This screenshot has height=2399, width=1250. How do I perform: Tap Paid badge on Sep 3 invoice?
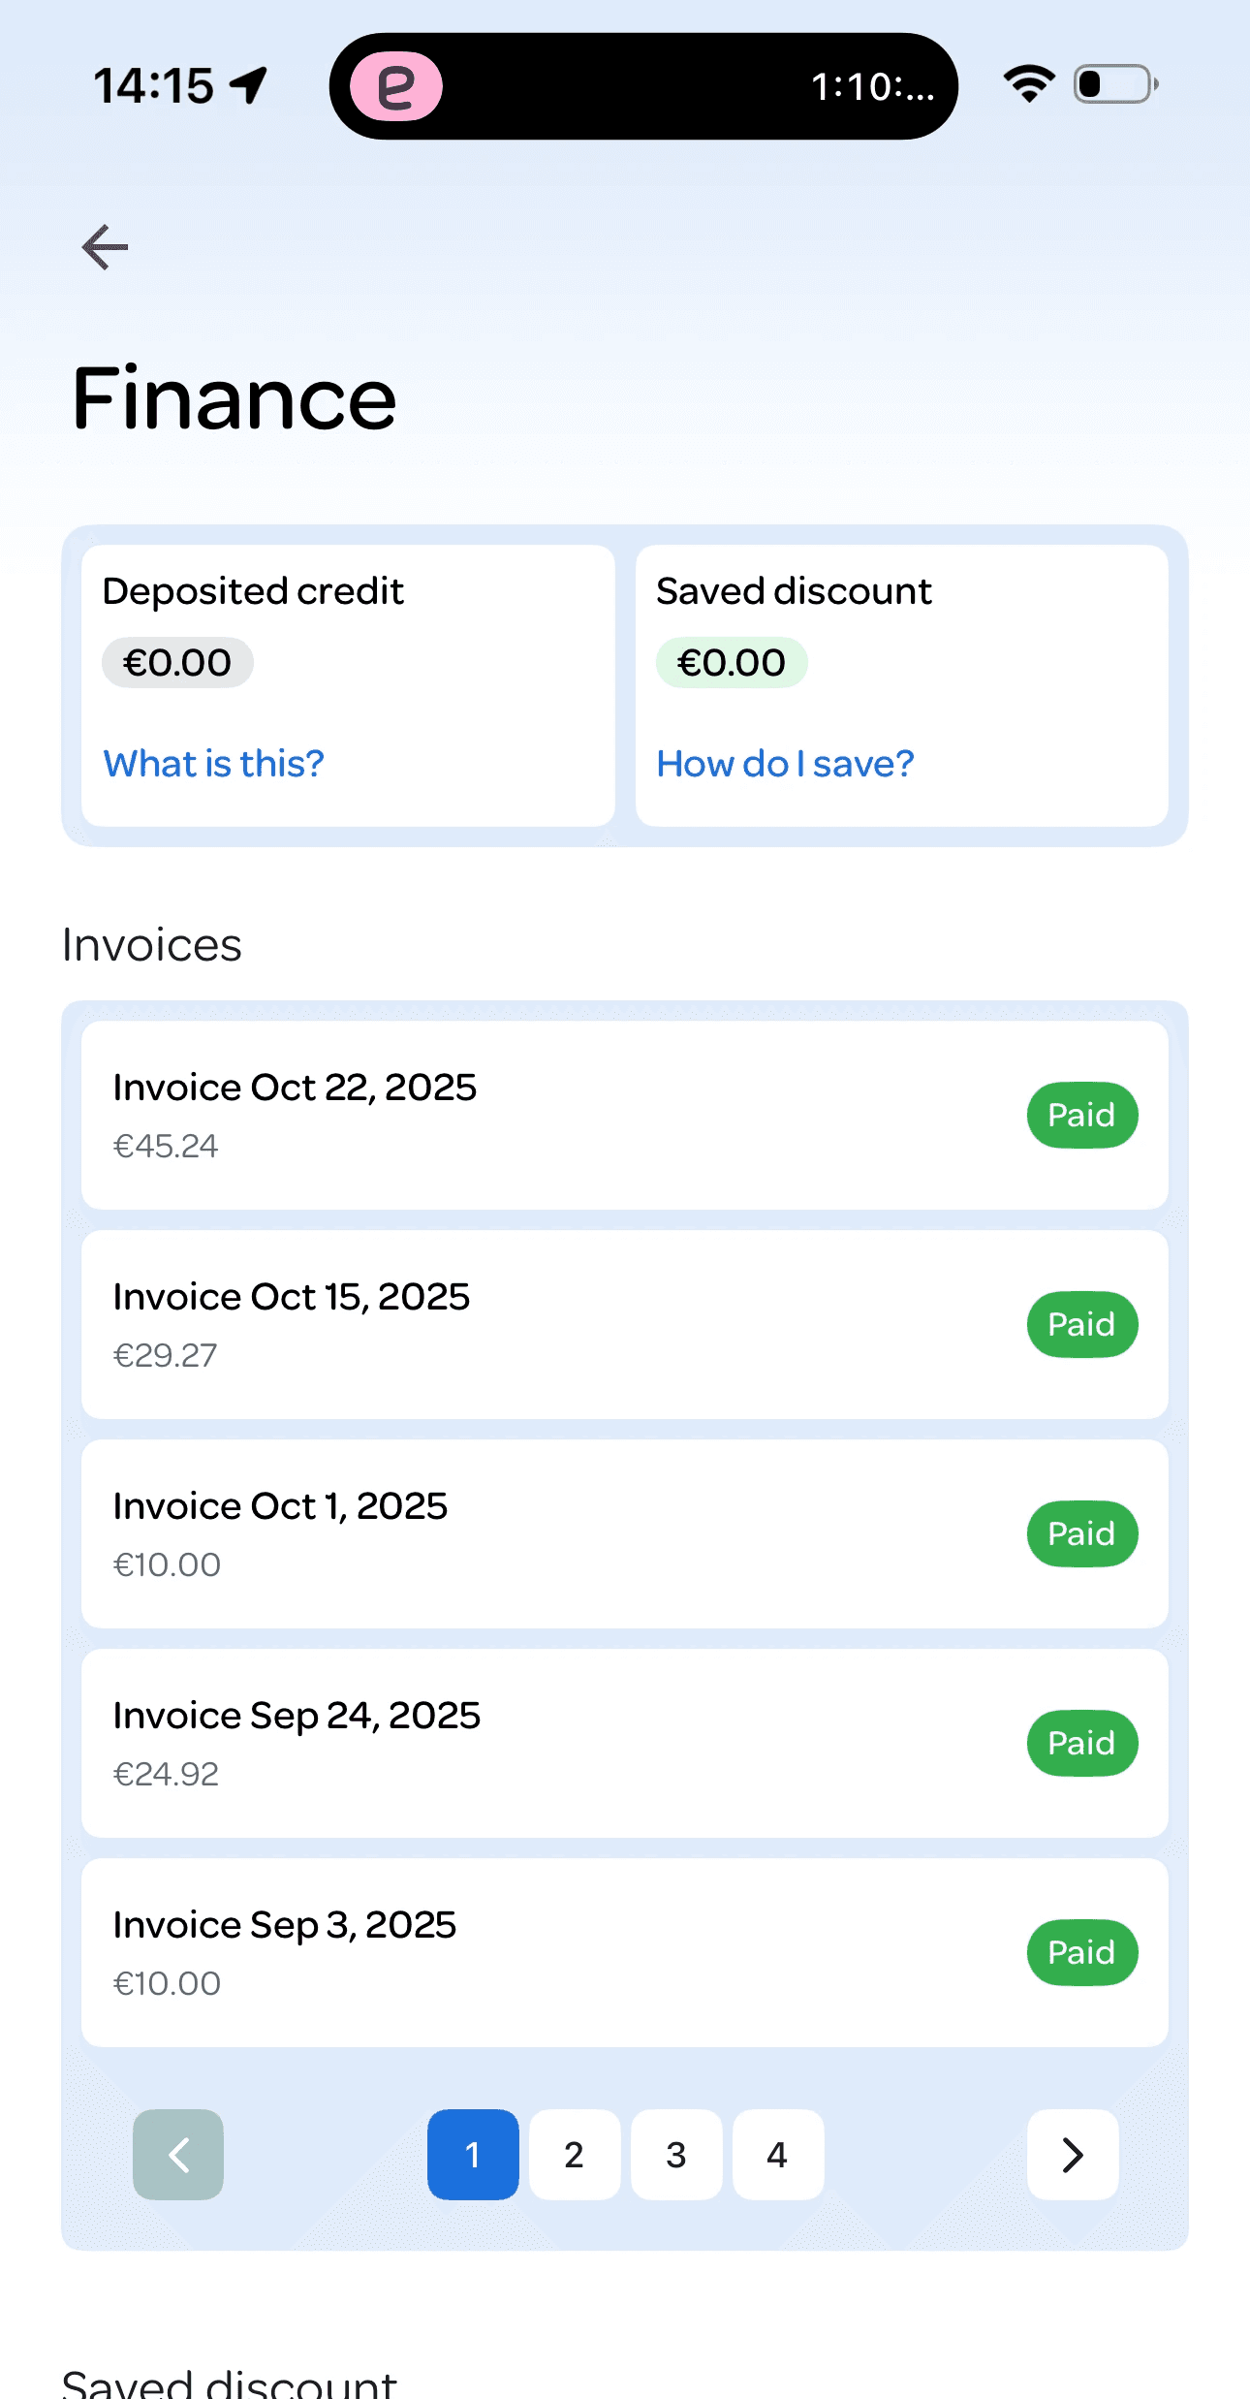[1081, 1952]
